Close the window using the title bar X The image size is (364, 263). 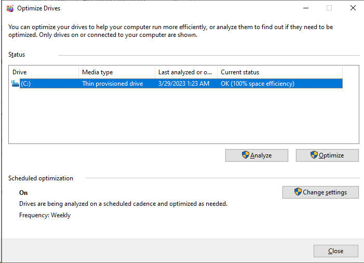(353, 8)
